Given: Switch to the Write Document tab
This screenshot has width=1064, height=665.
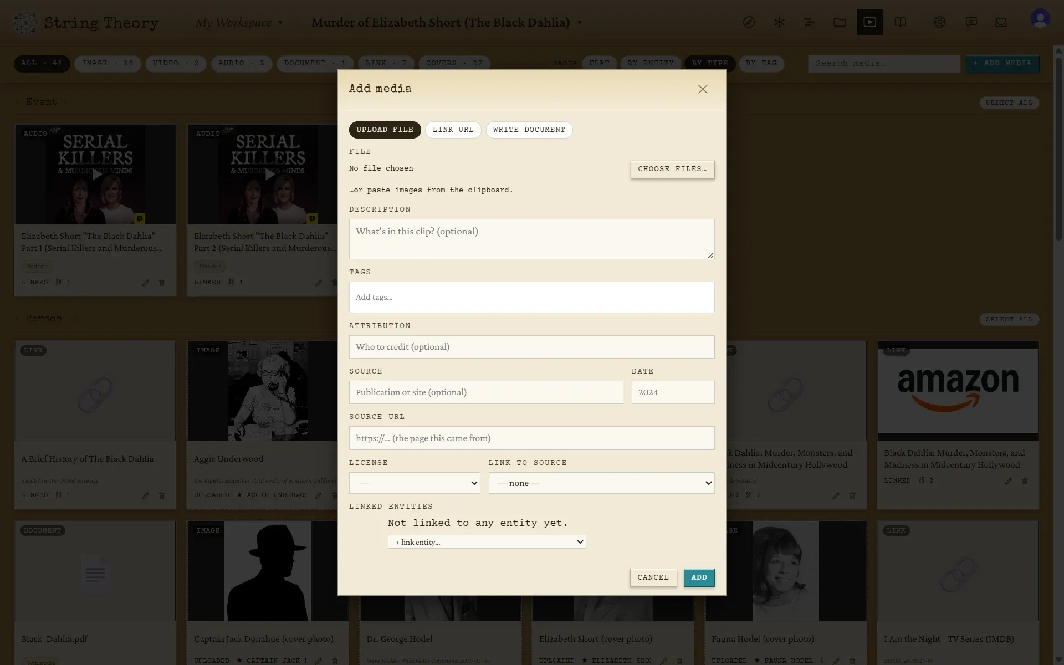Looking at the screenshot, I should pos(529,130).
